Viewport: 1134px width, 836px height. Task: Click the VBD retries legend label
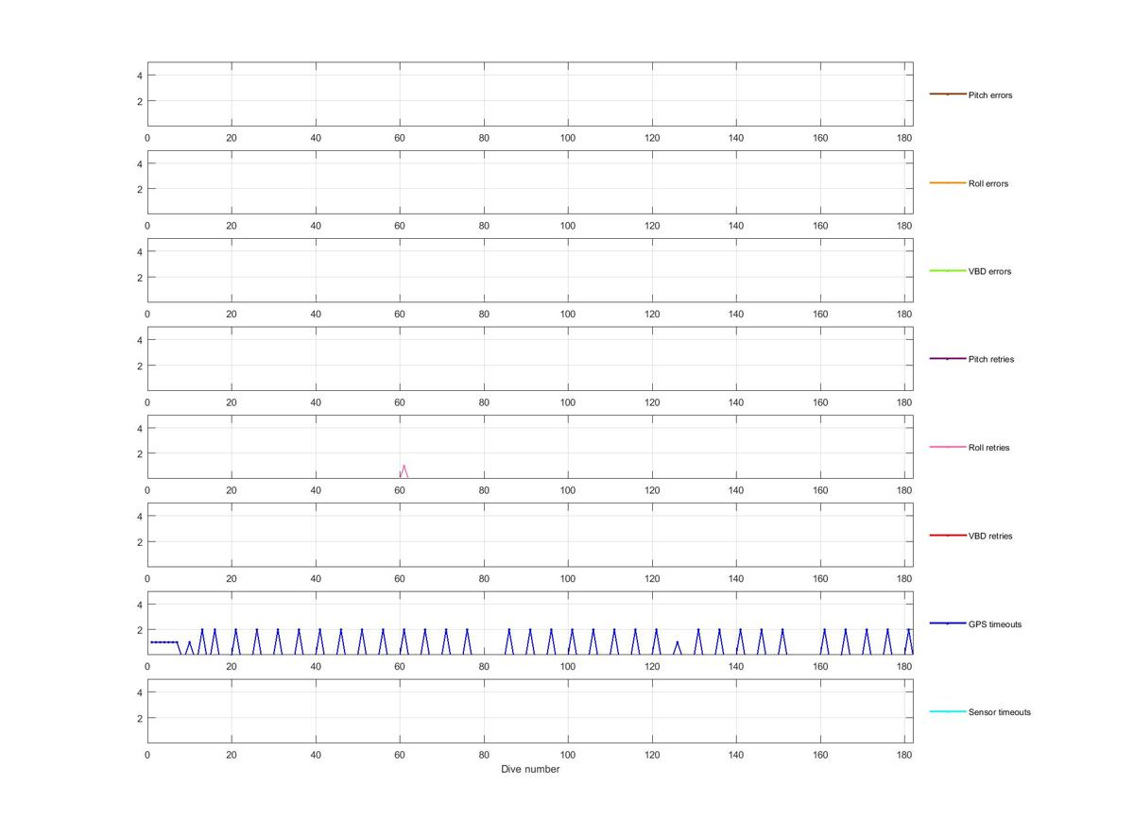[x=990, y=537]
